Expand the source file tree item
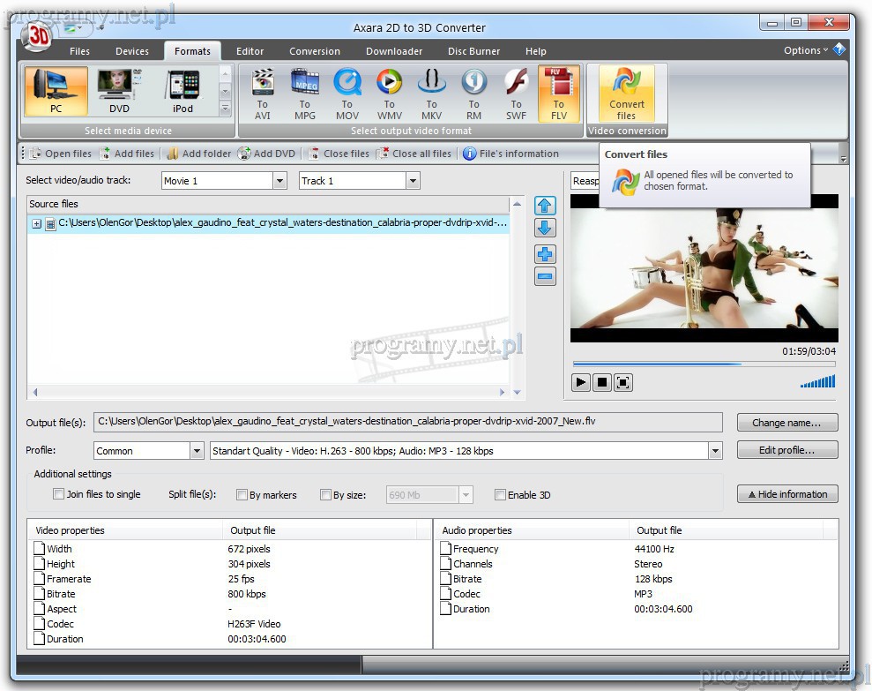Viewport: 872px width, 691px height. pyautogui.click(x=36, y=224)
